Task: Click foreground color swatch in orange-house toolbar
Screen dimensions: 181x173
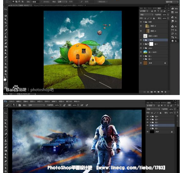Action: [5, 80]
